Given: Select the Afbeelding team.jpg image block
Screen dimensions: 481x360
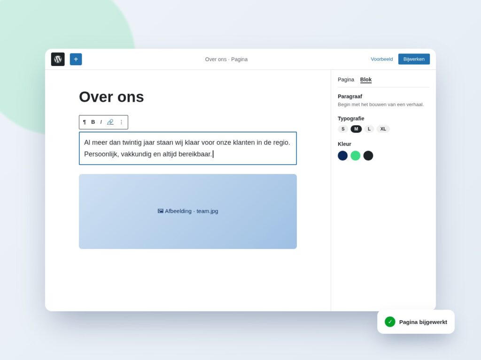Looking at the screenshot, I should [188, 211].
